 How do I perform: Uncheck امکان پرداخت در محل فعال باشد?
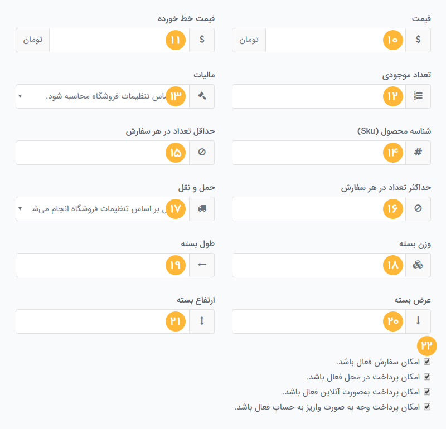tap(428, 377)
